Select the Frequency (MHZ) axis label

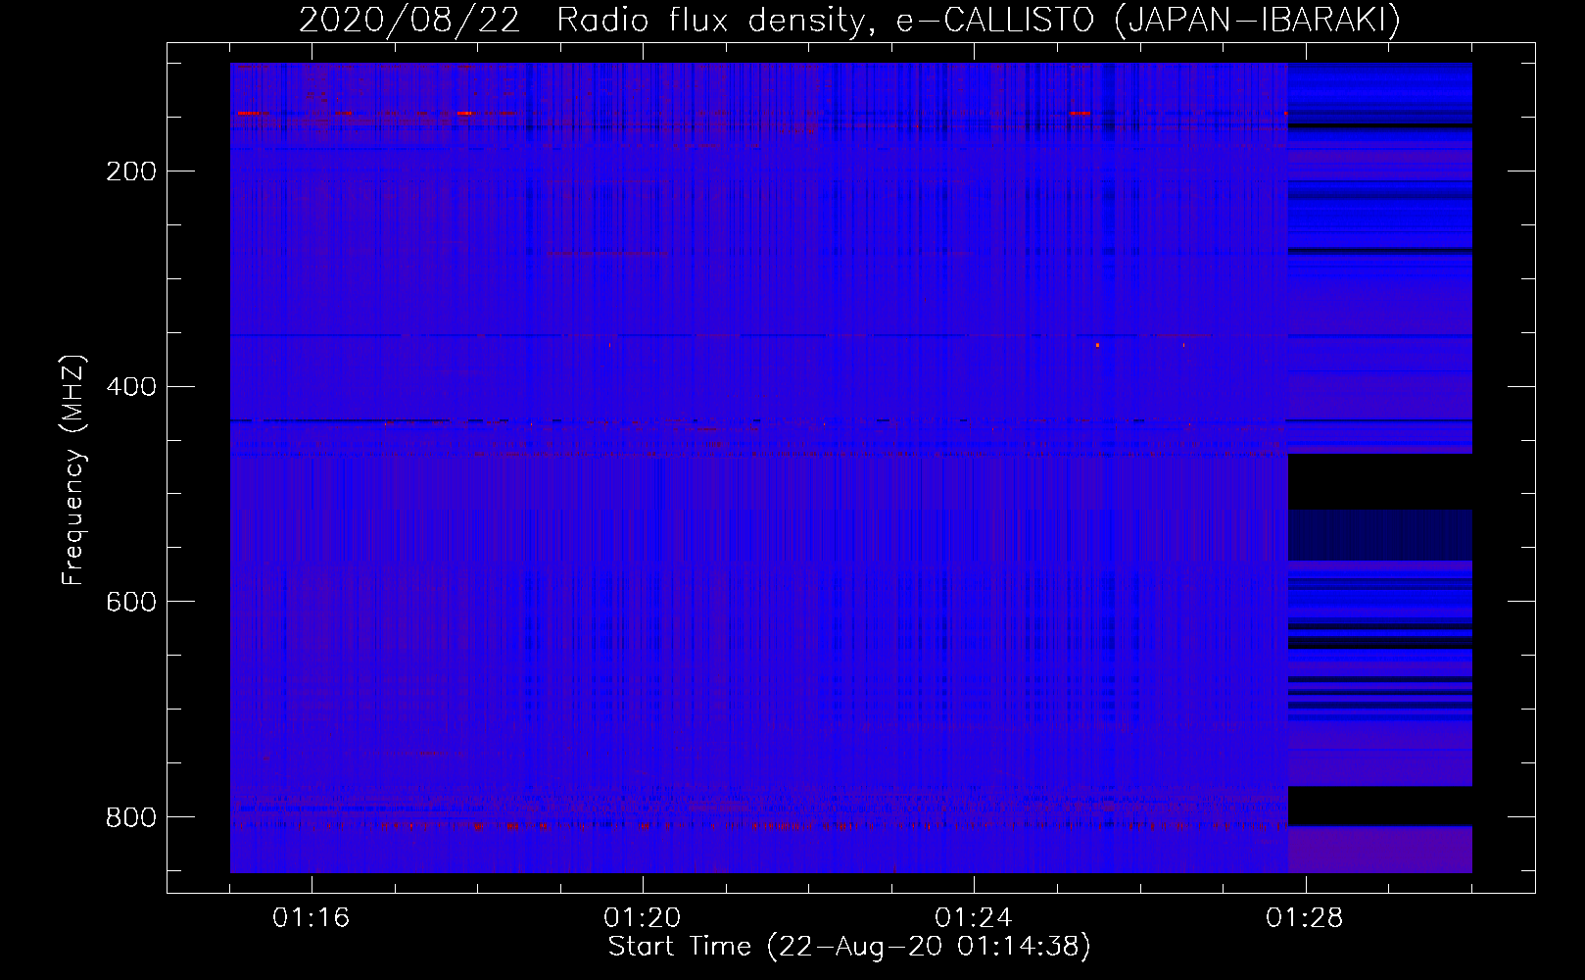point(74,470)
